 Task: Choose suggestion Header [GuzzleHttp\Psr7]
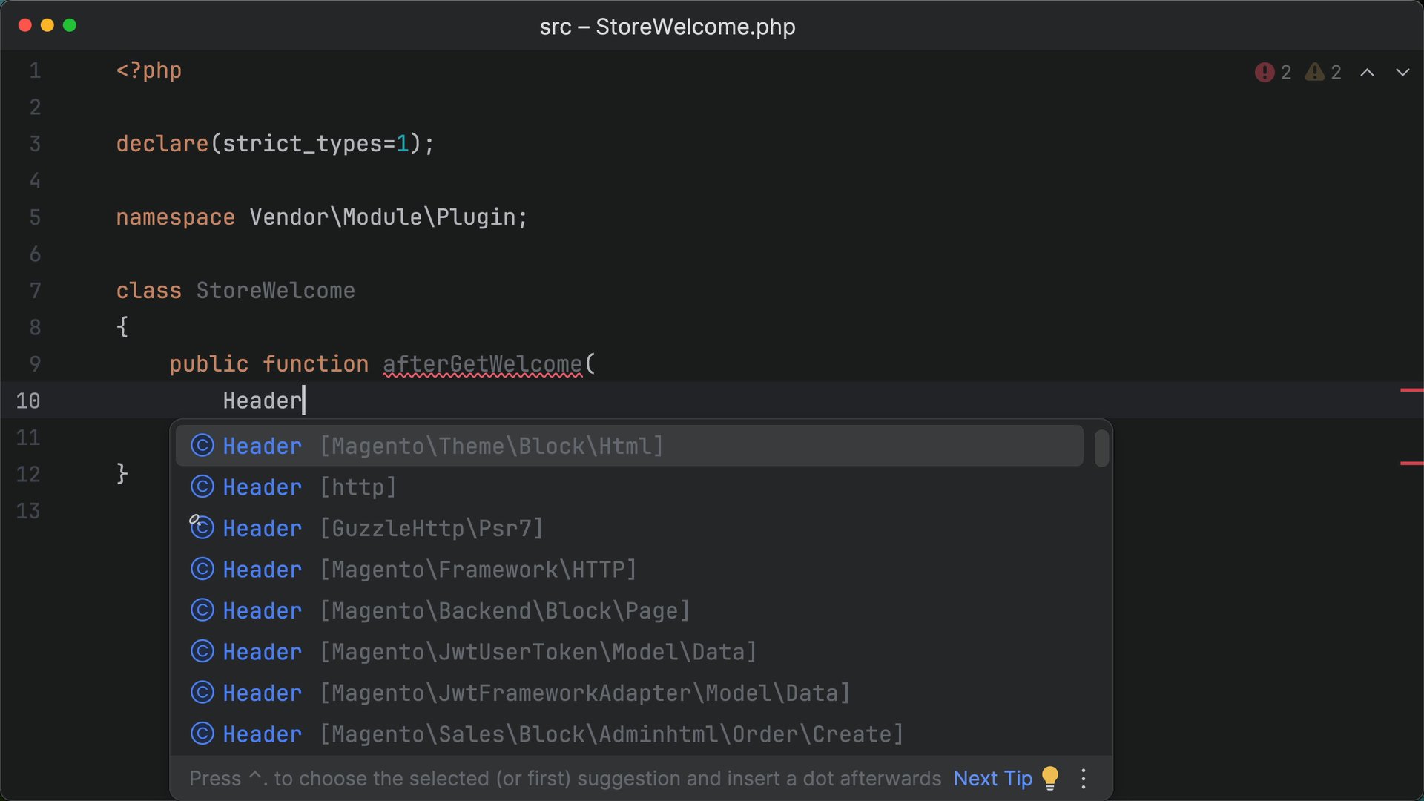pyautogui.click(x=629, y=528)
